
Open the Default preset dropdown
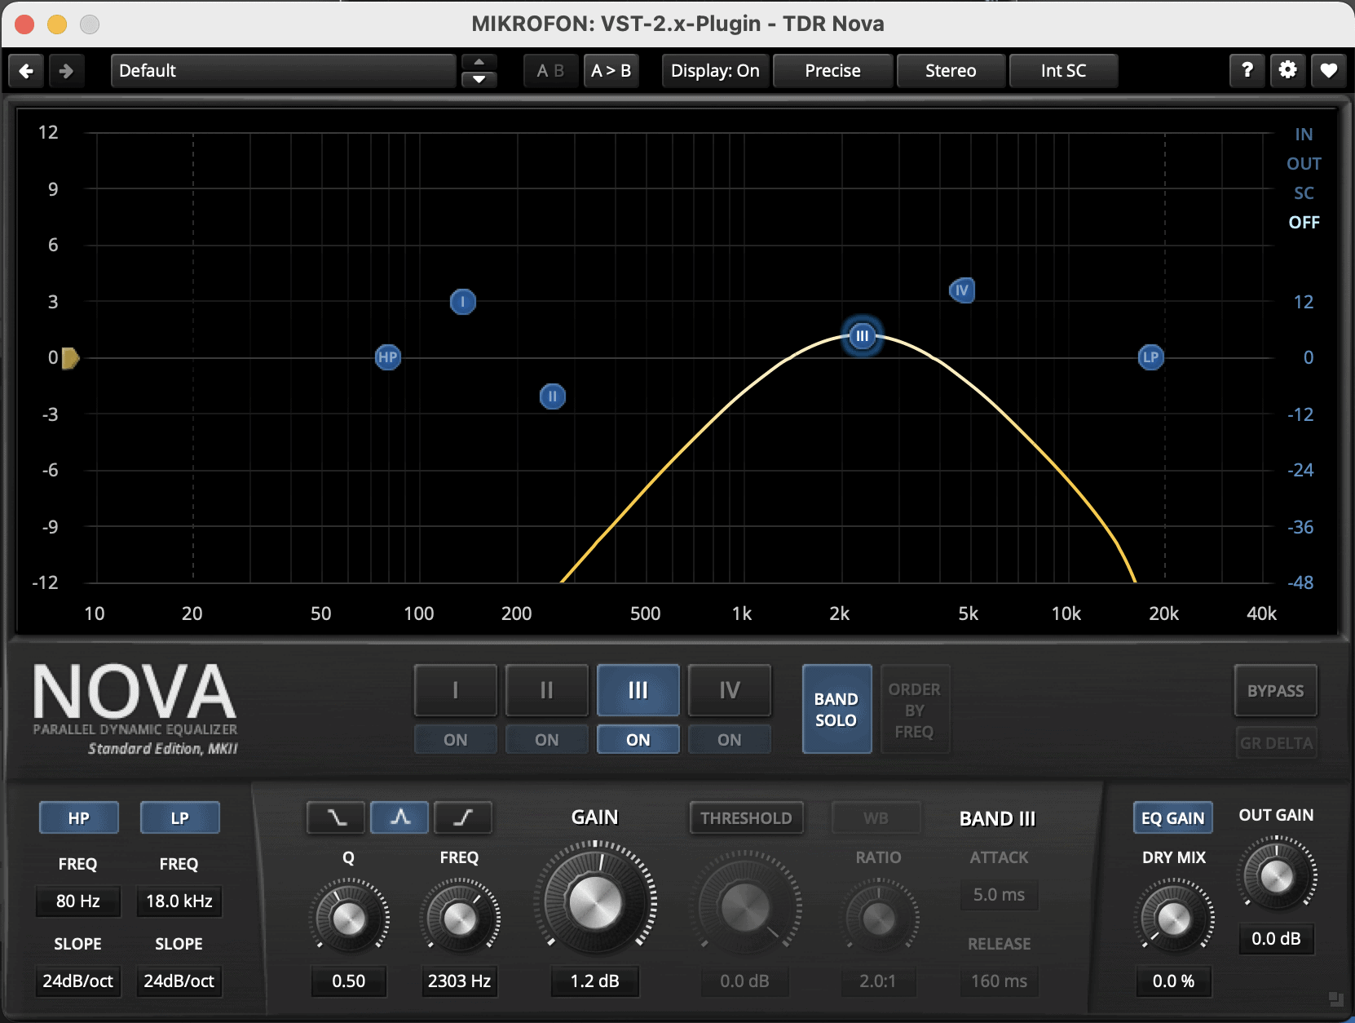(284, 71)
